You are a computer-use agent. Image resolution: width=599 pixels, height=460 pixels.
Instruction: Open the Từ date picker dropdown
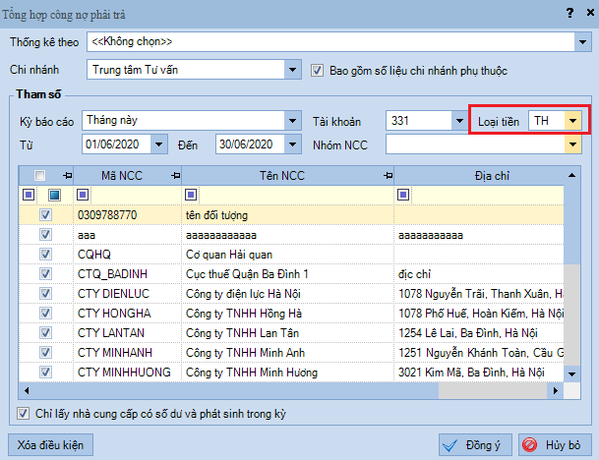(162, 145)
